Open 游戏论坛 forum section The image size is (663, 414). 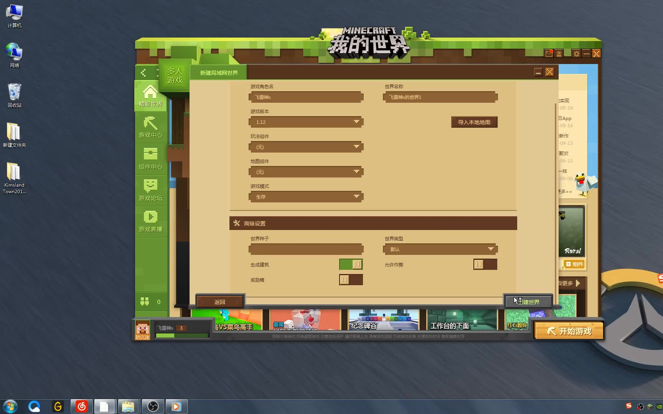[150, 191]
